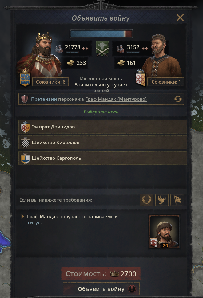Click the laurel wreath victory outcome icon
This screenshot has height=298, width=203.
[146, 200]
